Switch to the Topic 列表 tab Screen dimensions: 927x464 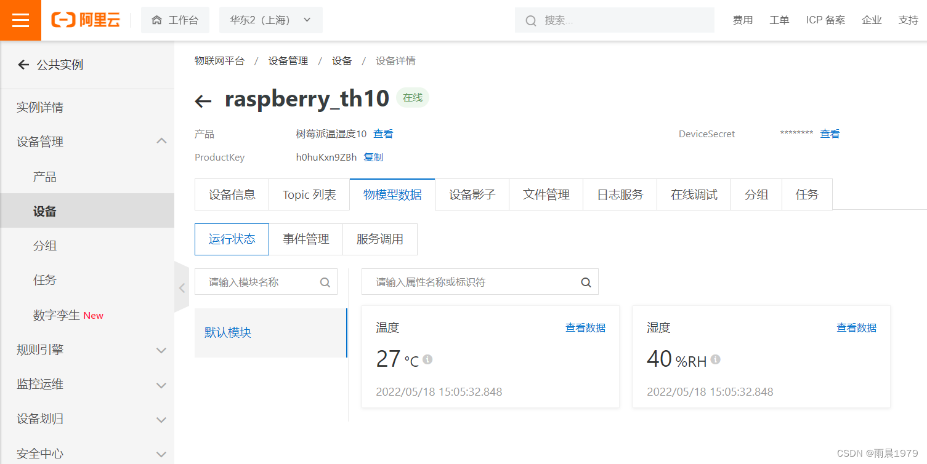(309, 194)
